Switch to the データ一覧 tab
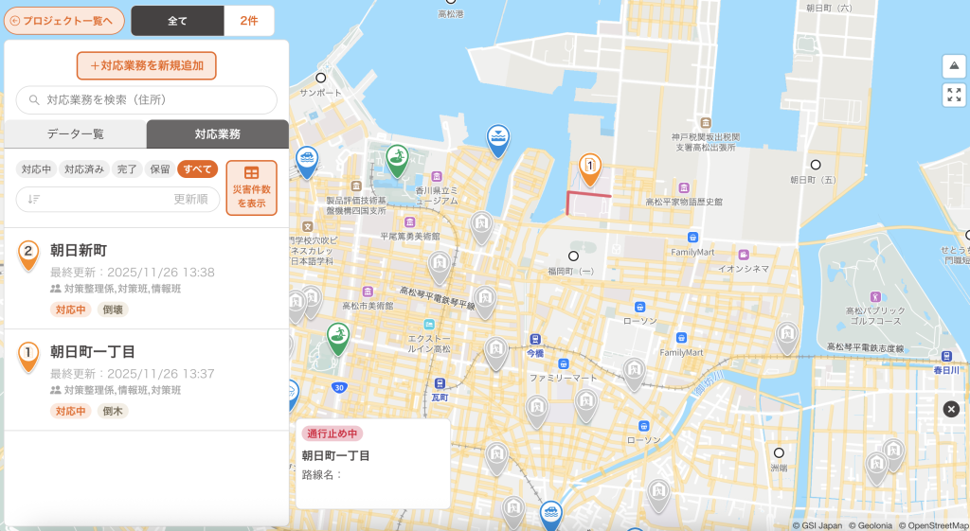 pos(76,134)
